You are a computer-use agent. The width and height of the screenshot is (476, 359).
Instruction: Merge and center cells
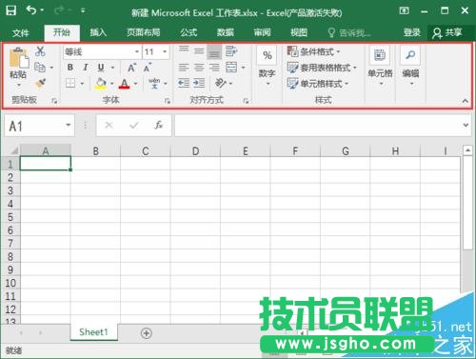click(231, 68)
